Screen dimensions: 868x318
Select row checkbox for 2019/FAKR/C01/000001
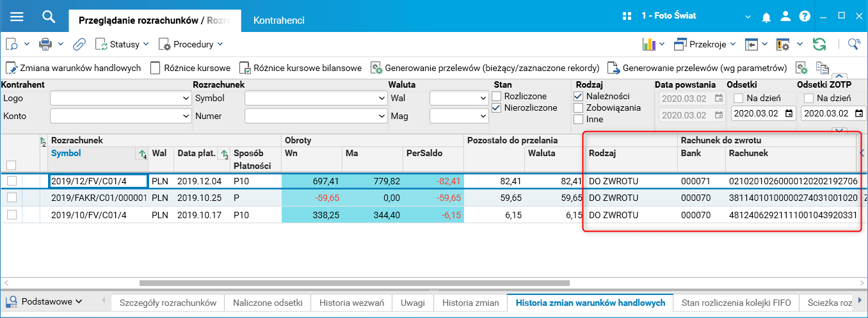(x=12, y=198)
